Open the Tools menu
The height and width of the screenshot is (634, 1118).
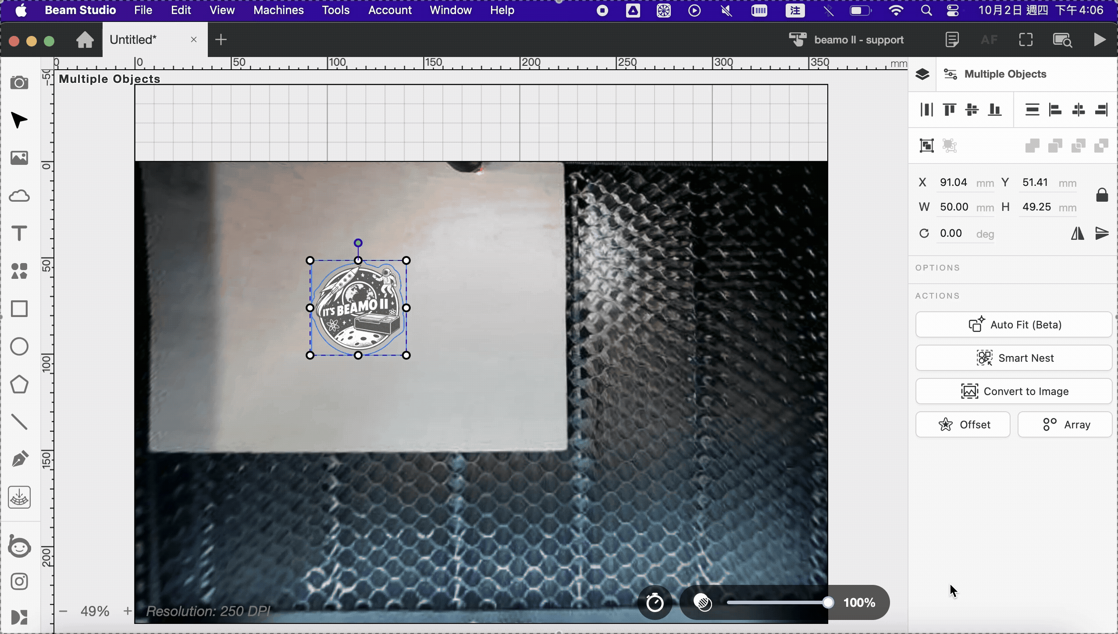336,10
